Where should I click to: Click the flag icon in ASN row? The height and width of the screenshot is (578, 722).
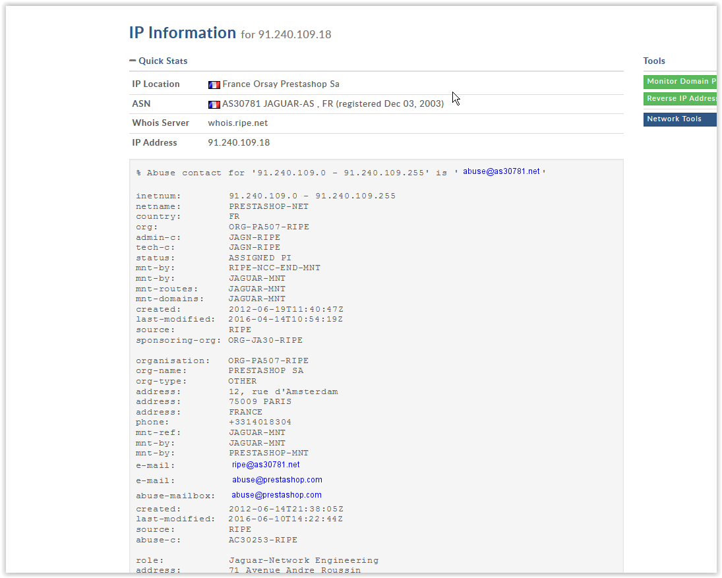pyautogui.click(x=214, y=105)
